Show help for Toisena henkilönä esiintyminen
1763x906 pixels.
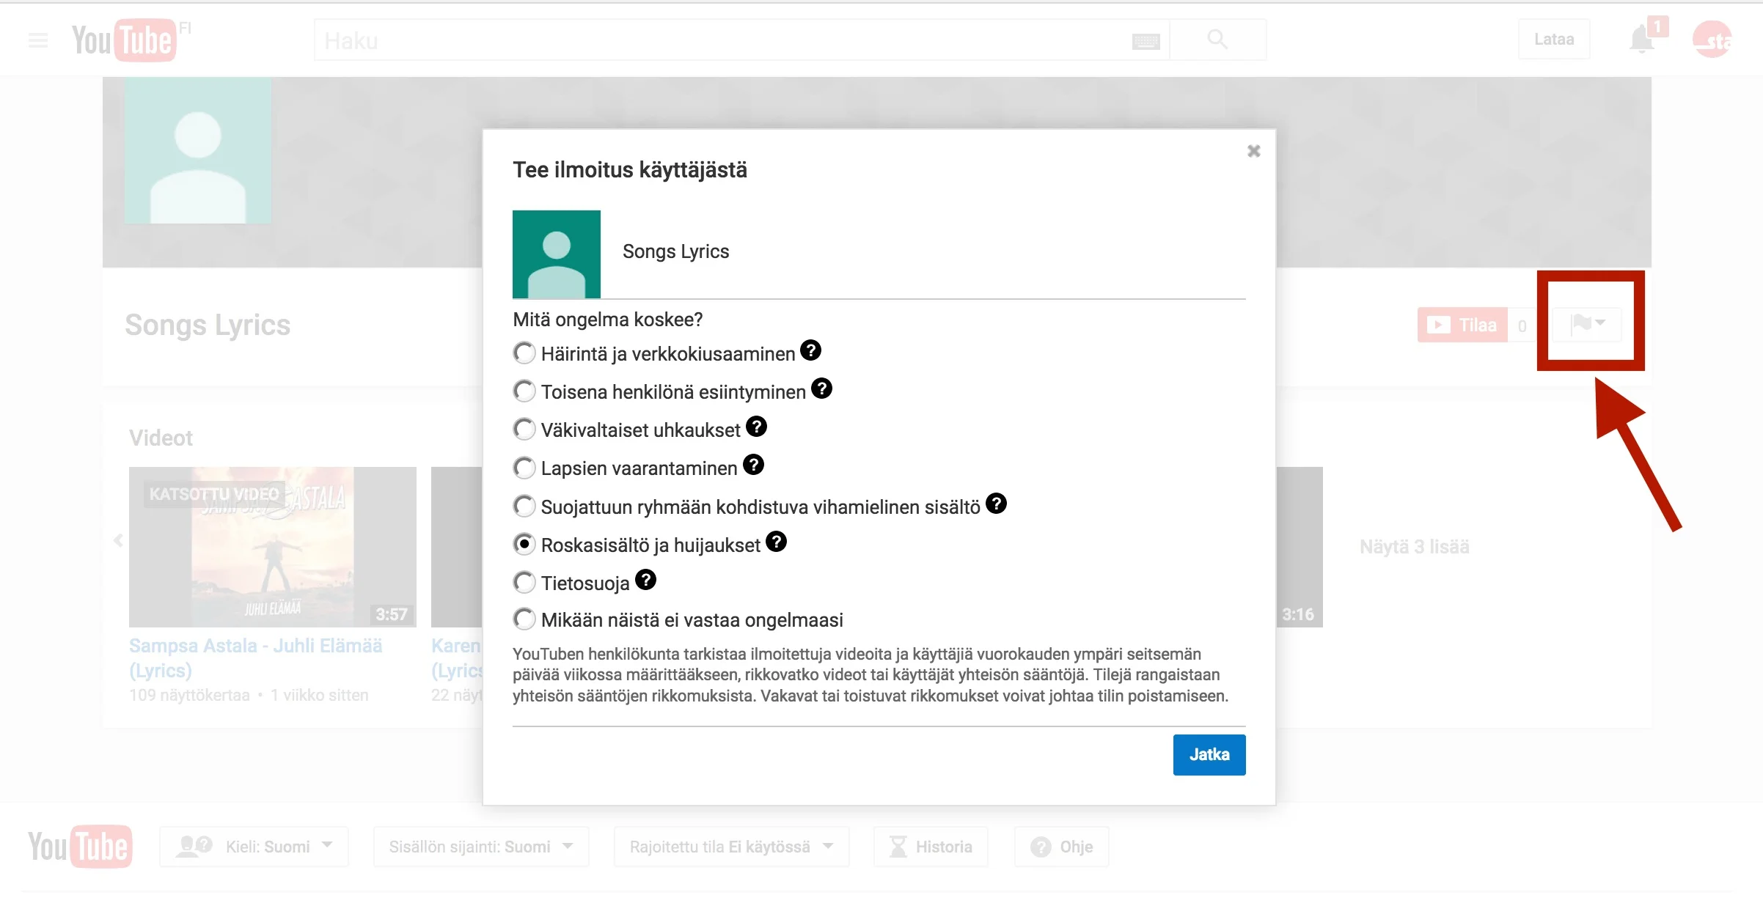pyautogui.click(x=821, y=388)
